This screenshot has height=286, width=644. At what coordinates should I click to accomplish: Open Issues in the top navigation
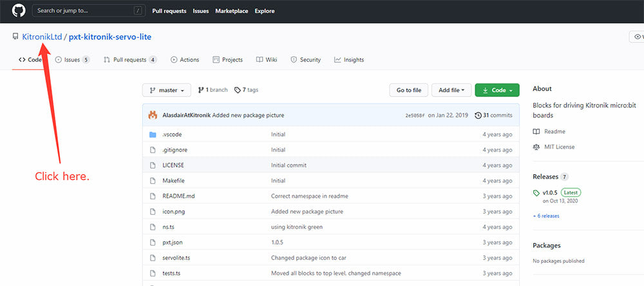point(201,11)
